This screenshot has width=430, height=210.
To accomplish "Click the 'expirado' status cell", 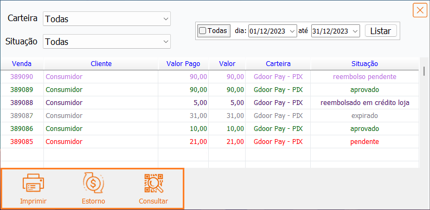I will coord(364,115).
